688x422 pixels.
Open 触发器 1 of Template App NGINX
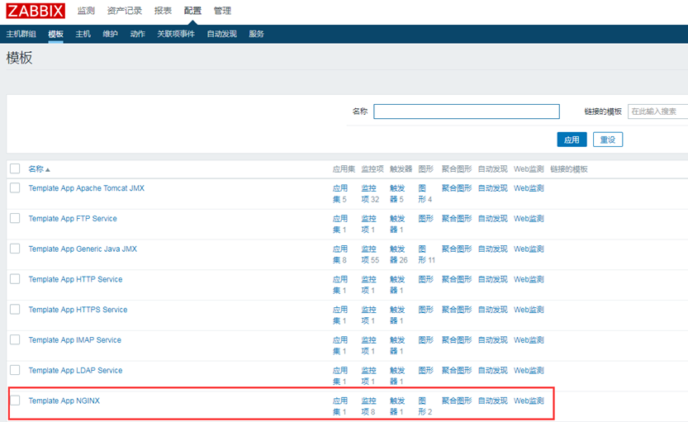coord(397,406)
